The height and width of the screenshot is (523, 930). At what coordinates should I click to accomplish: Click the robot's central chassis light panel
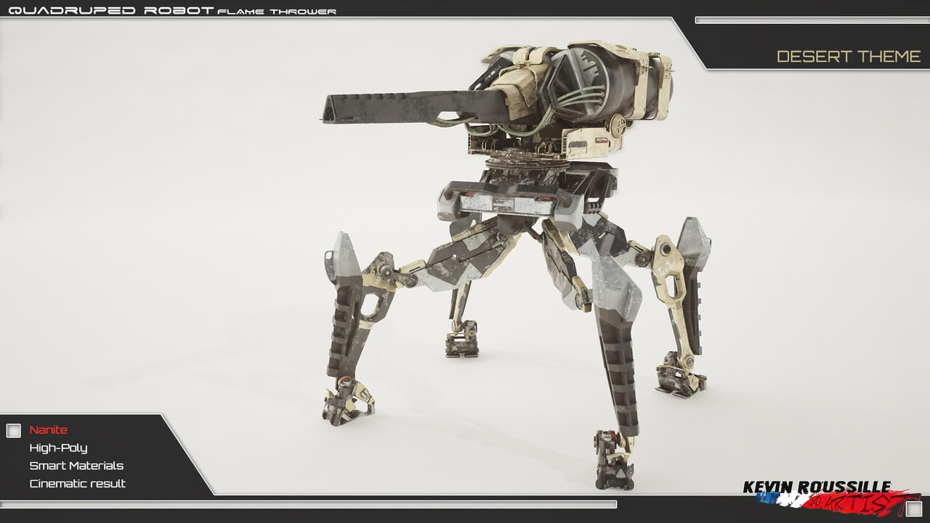[507, 204]
